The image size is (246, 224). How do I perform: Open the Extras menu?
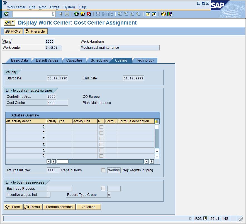(55, 7)
